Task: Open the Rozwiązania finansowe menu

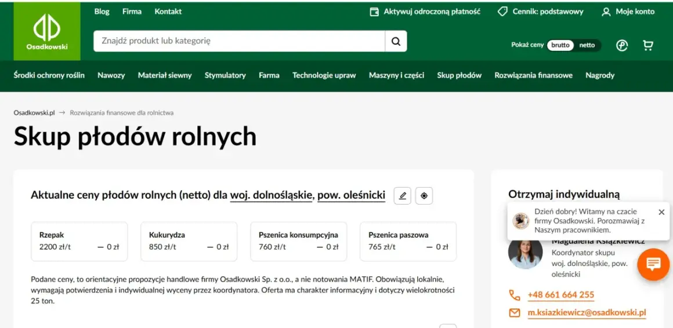Action: point(534,75)
